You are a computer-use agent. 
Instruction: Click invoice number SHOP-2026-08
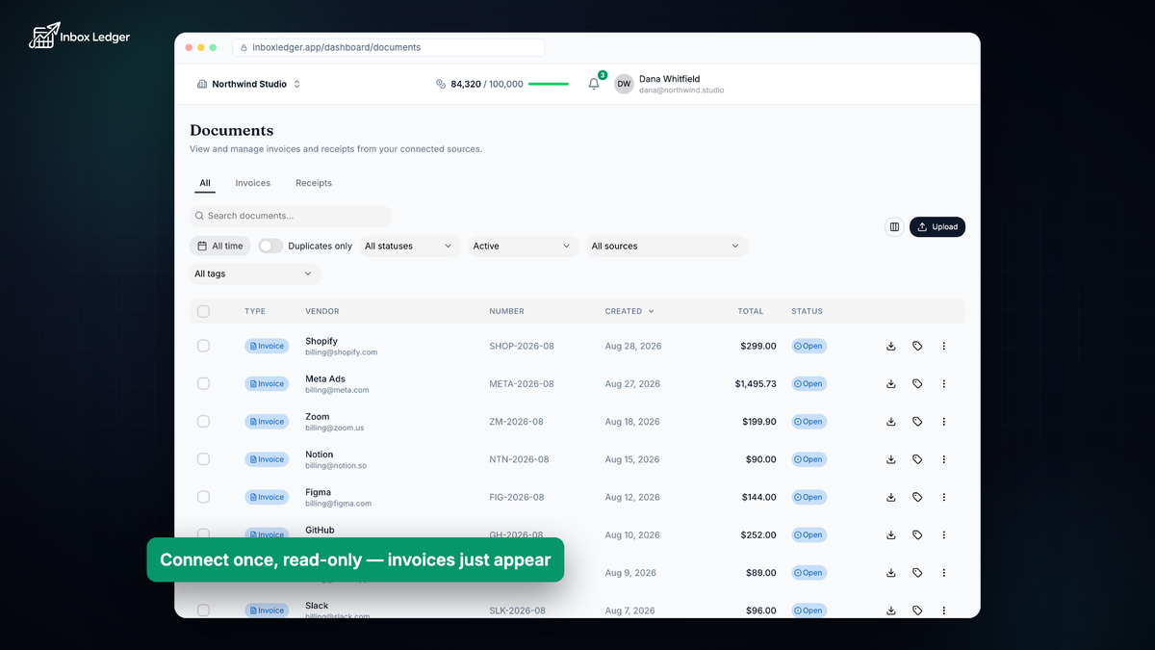[522, 346]
